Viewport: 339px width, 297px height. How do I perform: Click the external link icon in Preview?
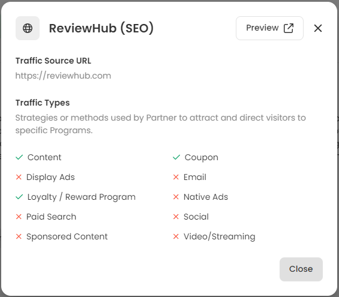289,28
